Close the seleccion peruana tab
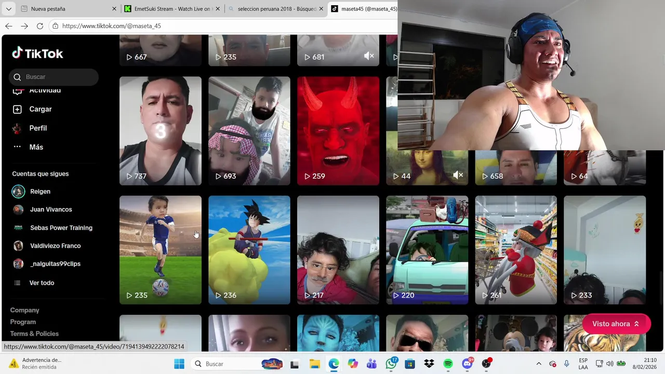665x374 pixels. point(322,9)
